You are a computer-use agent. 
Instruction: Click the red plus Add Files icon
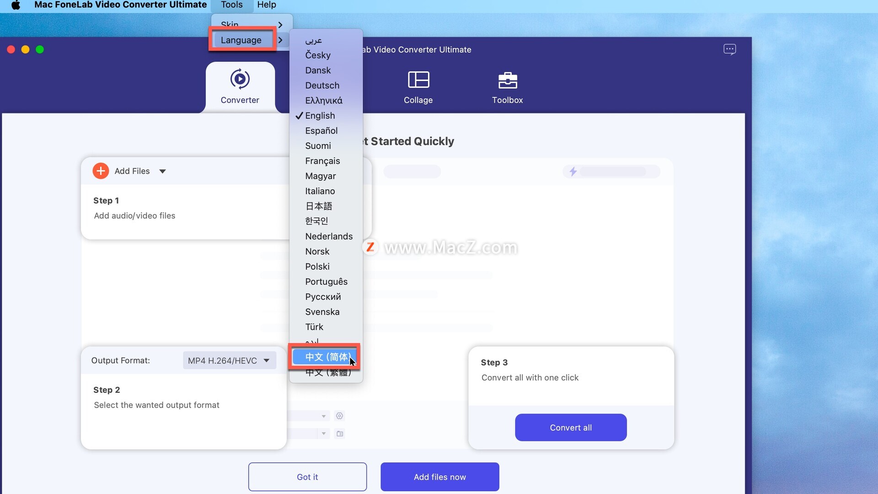pos(101,171)
